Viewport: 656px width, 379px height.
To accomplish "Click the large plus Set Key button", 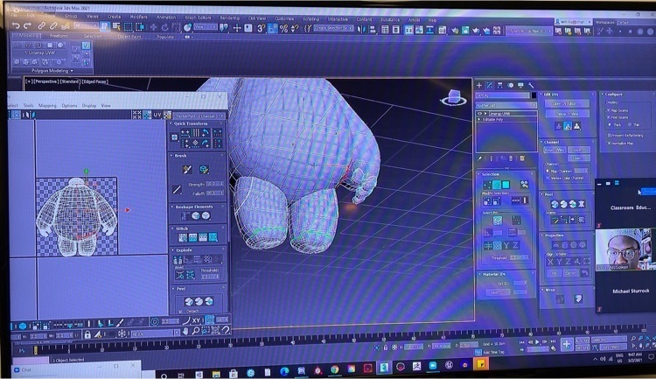I will pyautogui.click(x=567, y=344).
